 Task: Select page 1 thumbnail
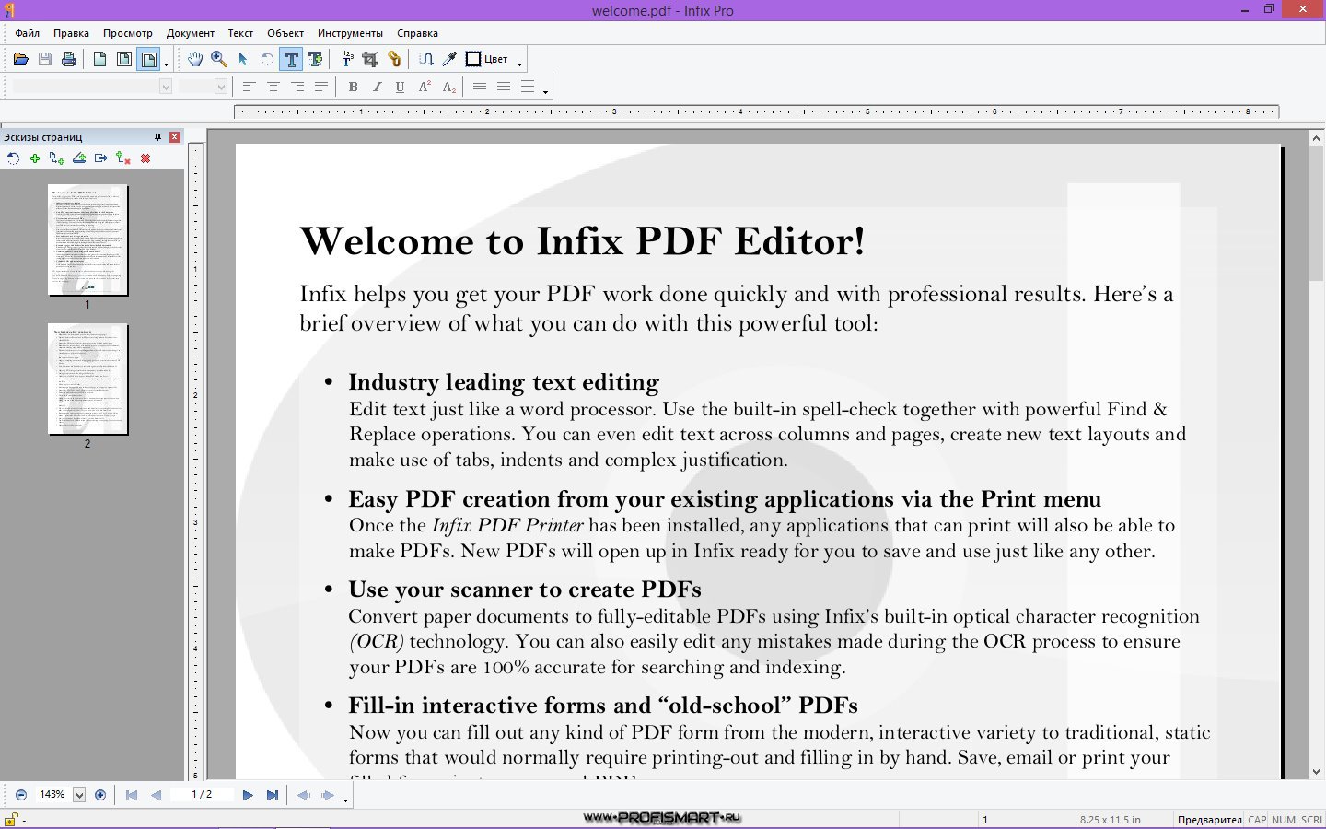pos(88,239)
